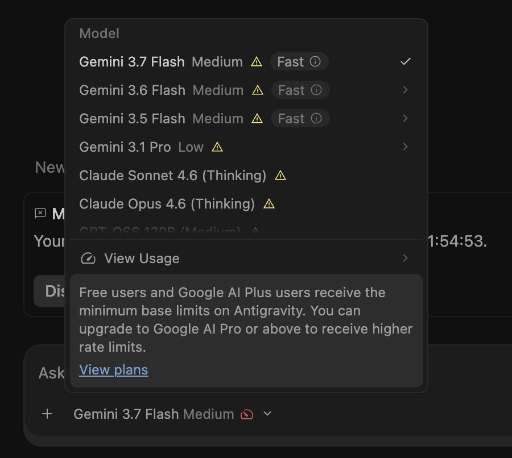Open the Gemini 3.7 Flash Medium model selector

172,414
